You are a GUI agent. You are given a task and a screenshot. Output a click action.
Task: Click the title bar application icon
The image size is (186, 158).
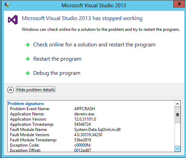click(x=7, y=5)
